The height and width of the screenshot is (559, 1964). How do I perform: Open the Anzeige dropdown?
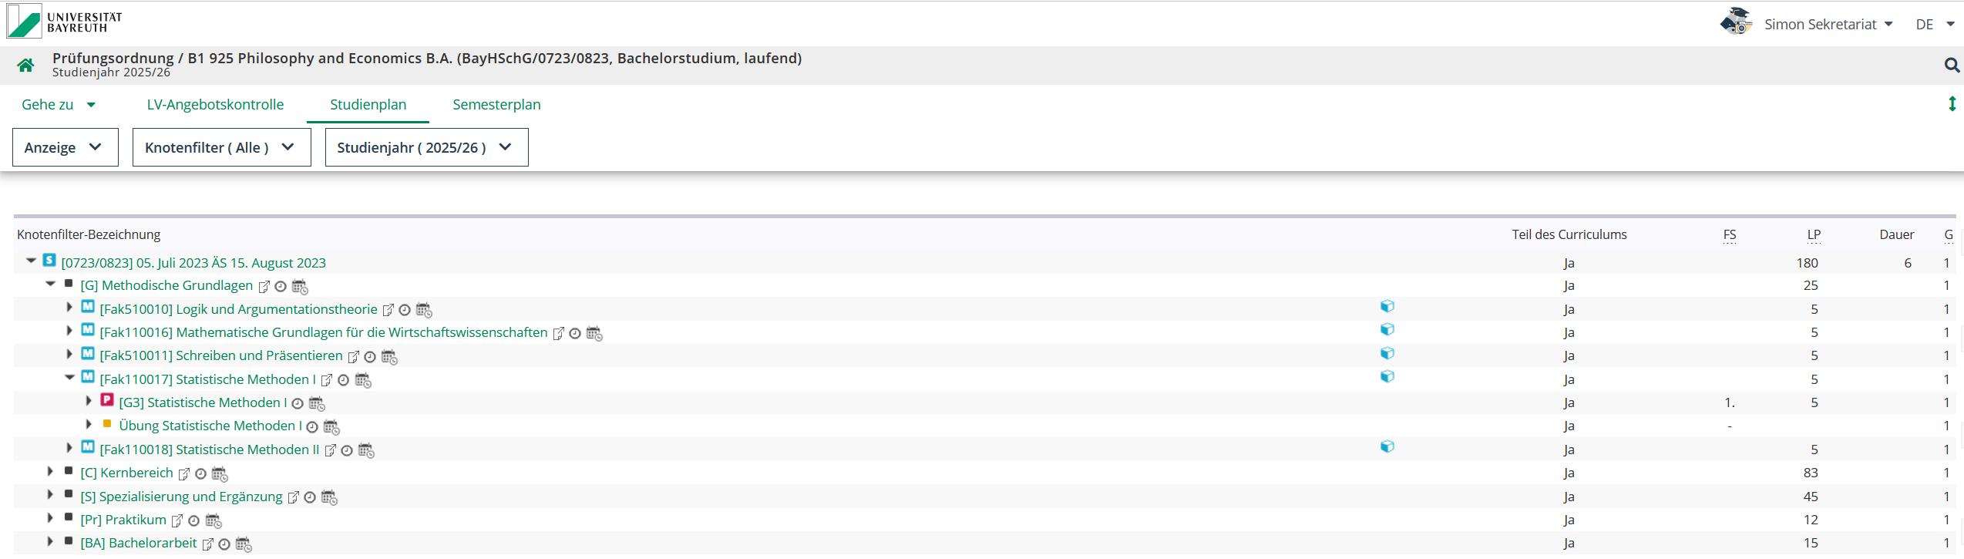65,147
